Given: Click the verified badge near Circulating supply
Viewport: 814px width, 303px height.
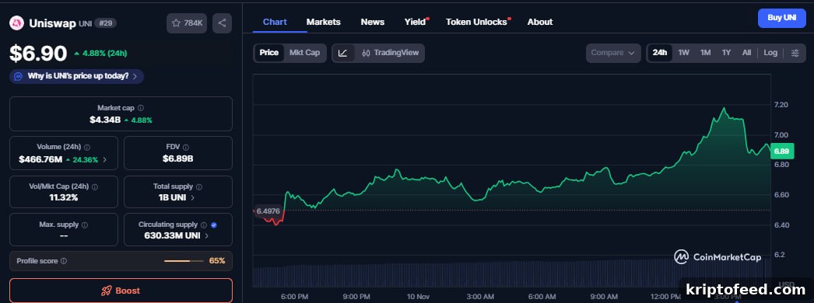Looking at the screenshot, I should (214, 225).
